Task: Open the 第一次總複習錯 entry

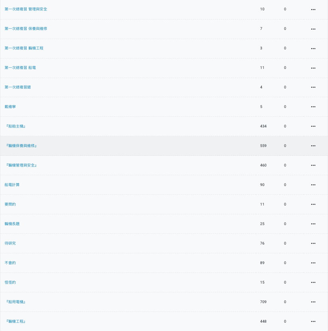Action: (18, 87)
